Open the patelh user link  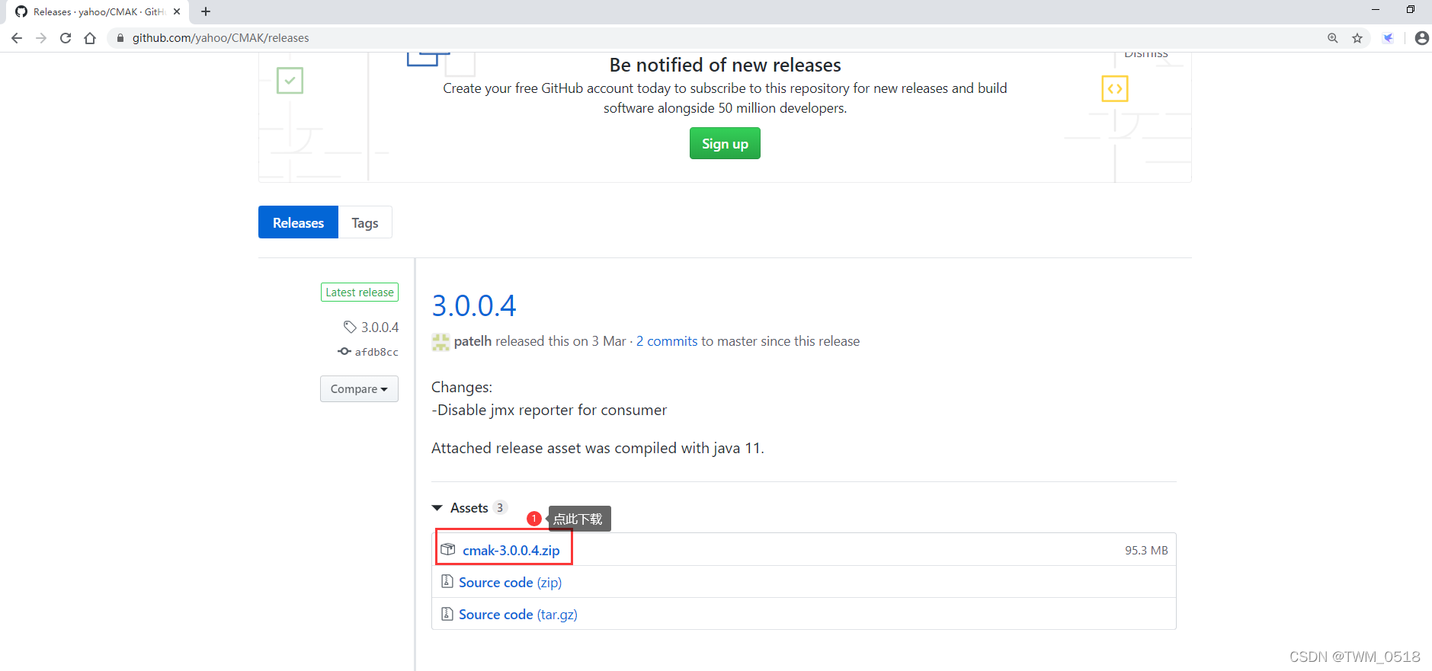pyautogui.click(x=473, y=341)
